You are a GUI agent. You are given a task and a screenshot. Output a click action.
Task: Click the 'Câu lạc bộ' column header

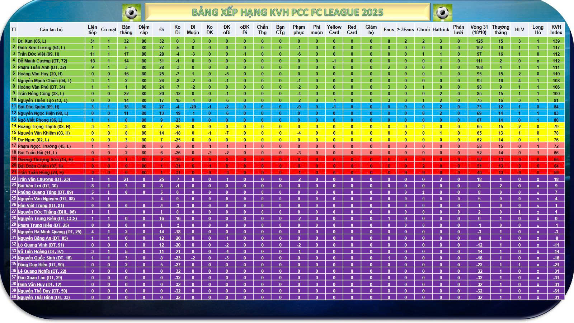[x=51, y=30]
